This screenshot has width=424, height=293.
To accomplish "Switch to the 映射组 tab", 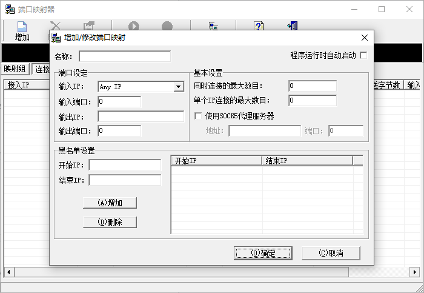I will coord(15,69).
